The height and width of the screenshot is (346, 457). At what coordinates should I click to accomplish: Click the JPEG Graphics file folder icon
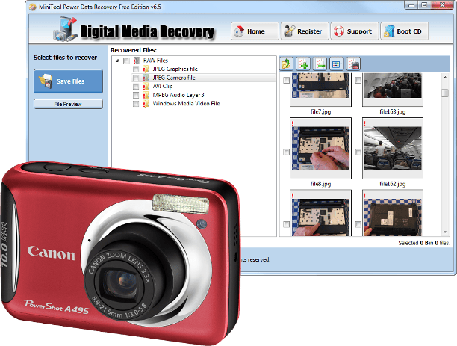(146, 69)
